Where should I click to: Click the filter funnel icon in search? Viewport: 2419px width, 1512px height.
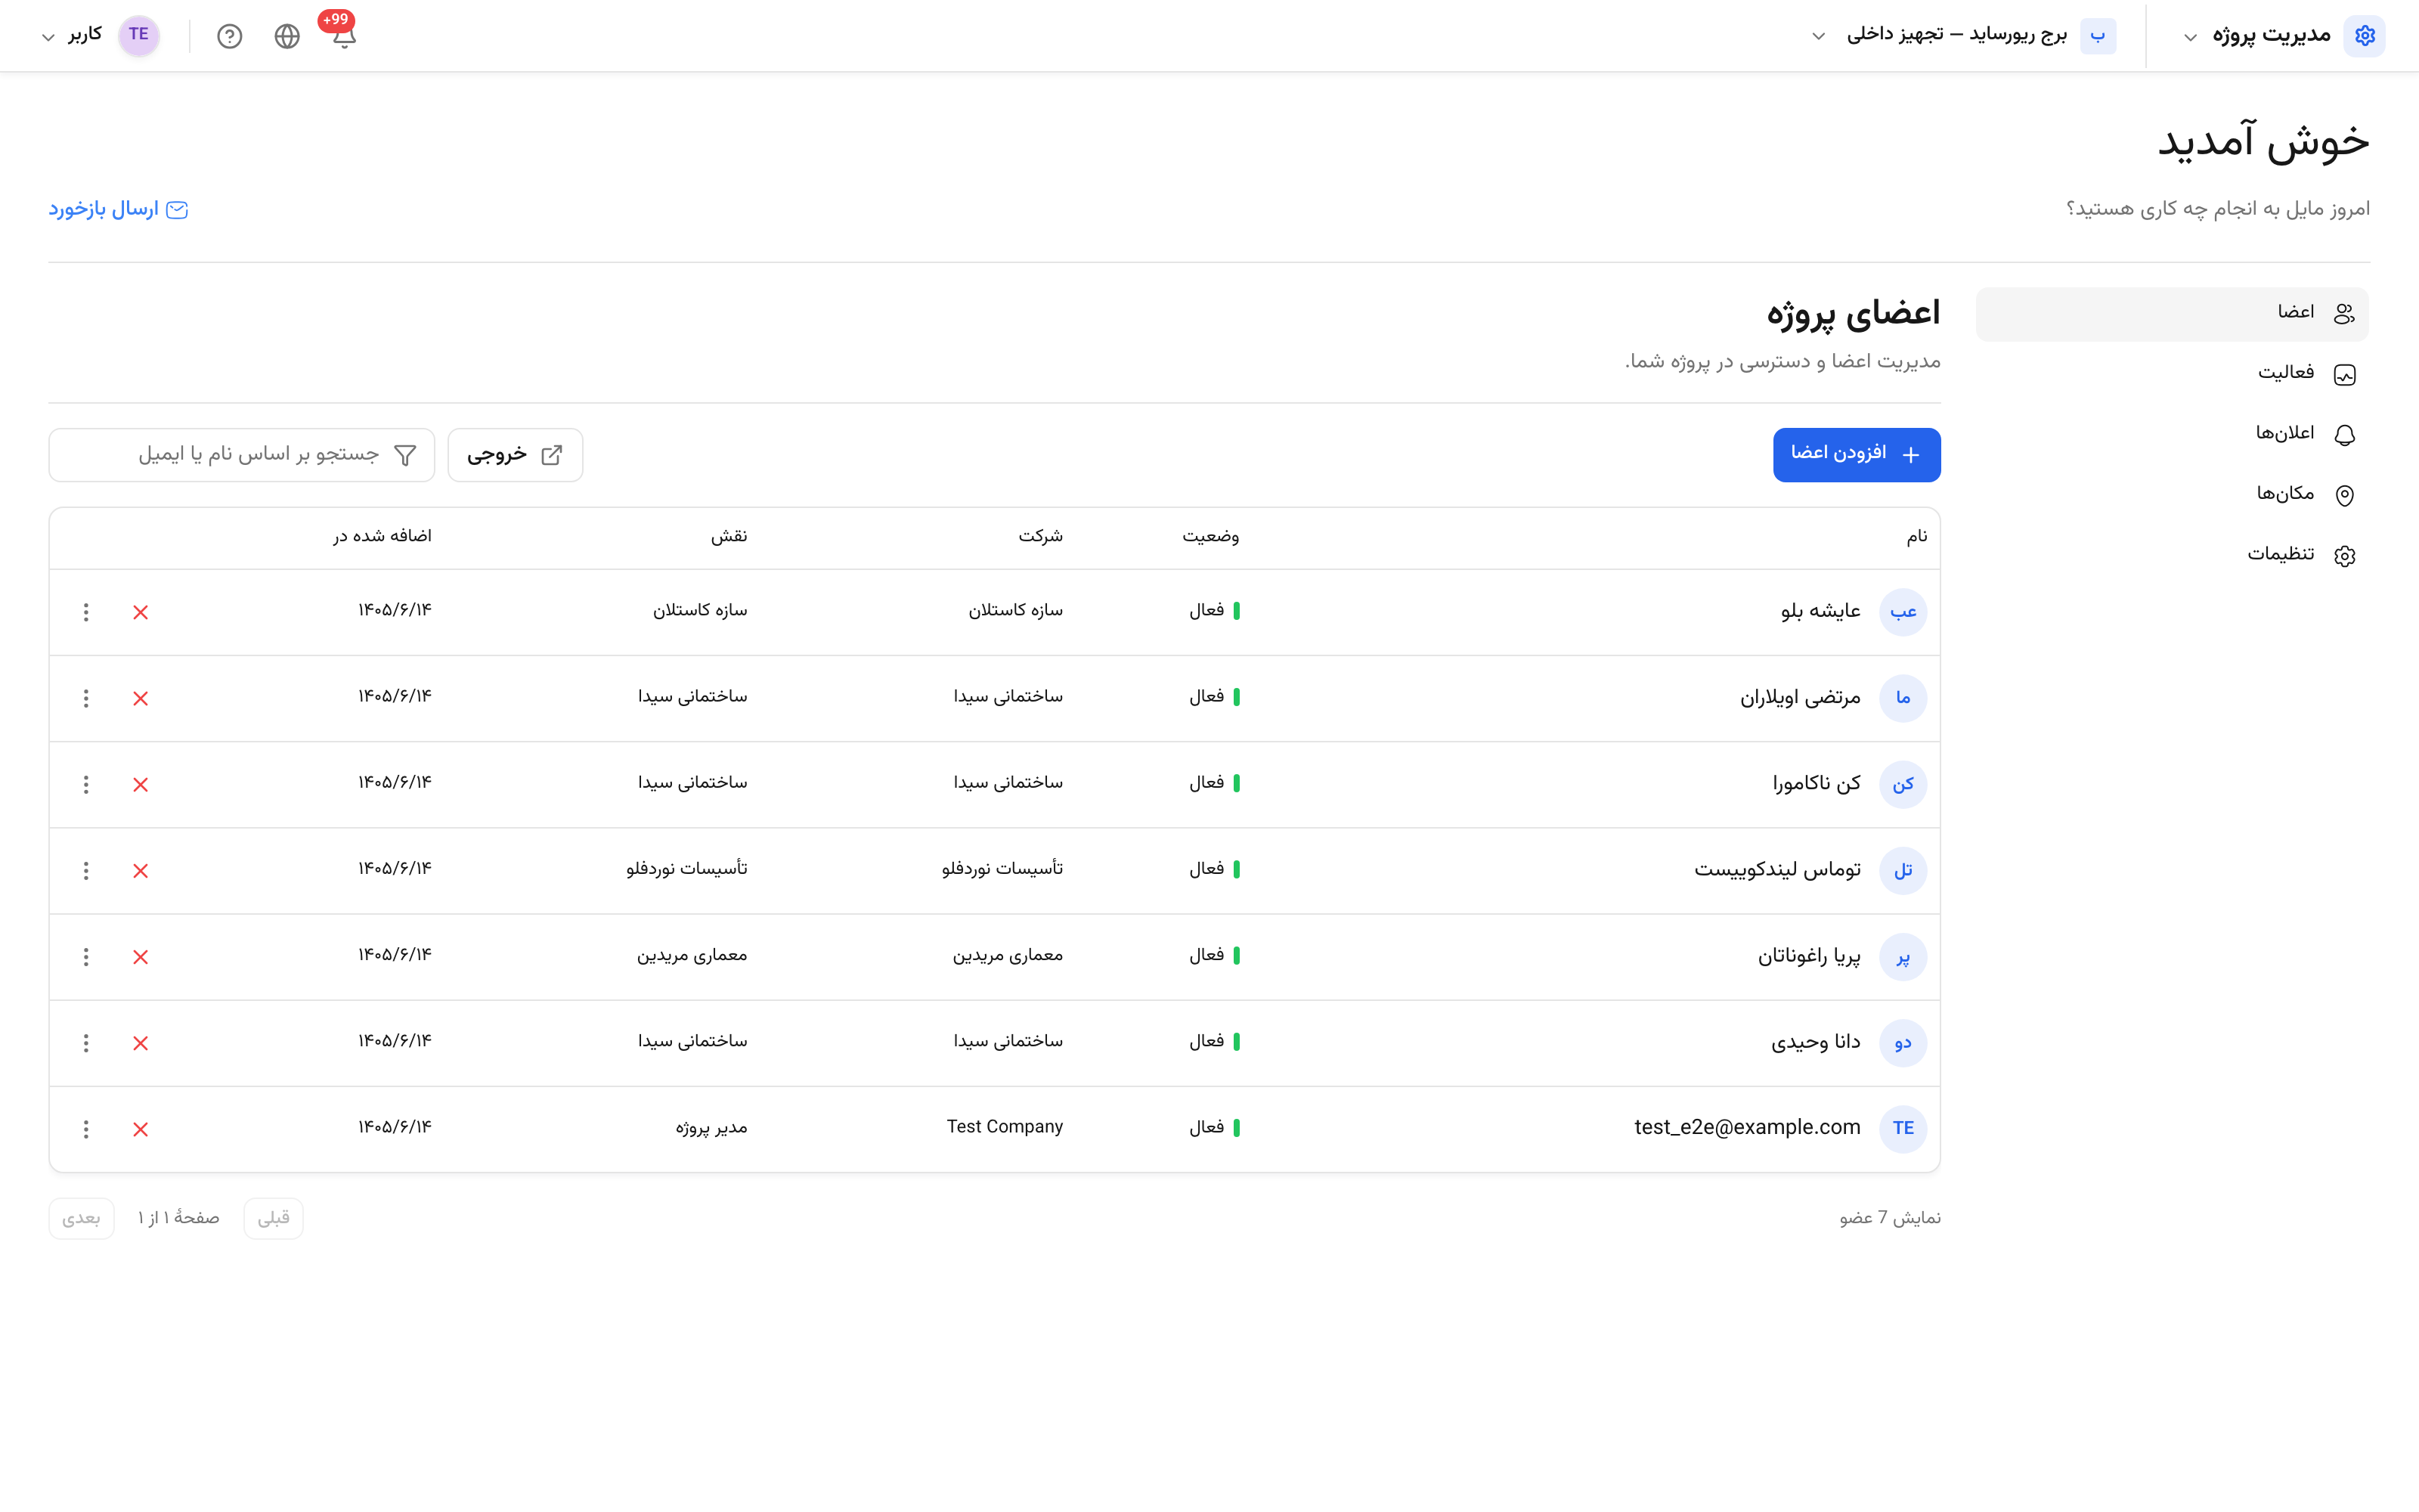point(405,455)
